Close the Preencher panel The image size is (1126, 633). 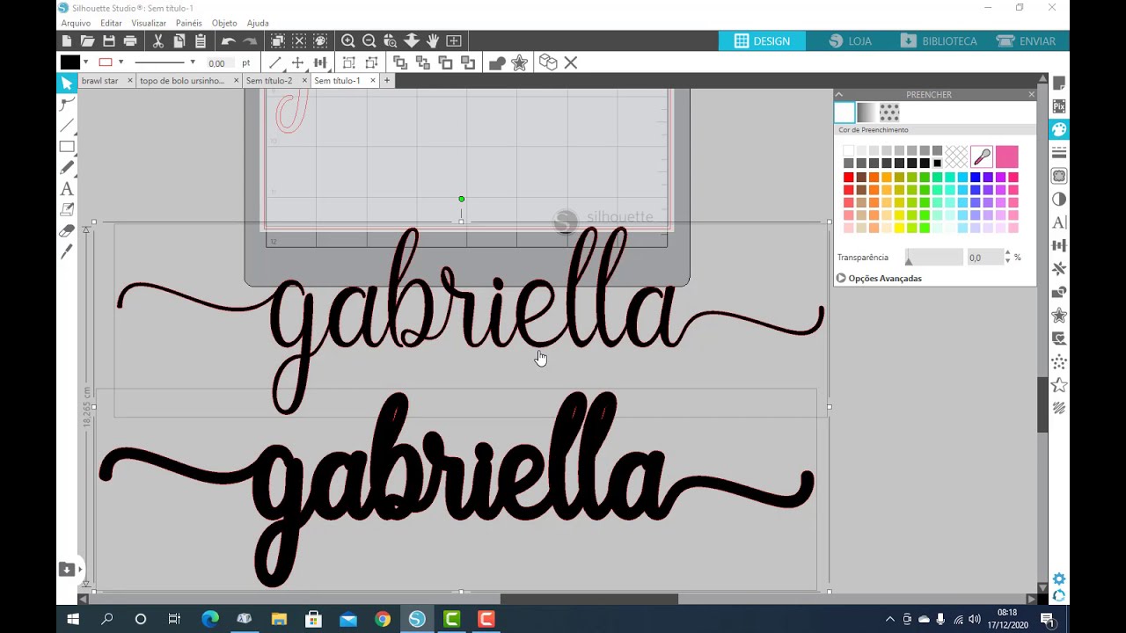point(1031,94)
